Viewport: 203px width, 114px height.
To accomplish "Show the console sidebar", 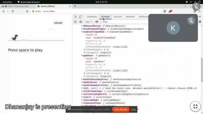I will [x=75, y=22].
